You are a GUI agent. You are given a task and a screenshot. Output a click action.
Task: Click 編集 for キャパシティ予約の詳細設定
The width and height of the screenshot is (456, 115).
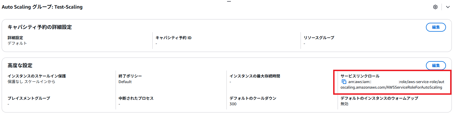point(436,27)
